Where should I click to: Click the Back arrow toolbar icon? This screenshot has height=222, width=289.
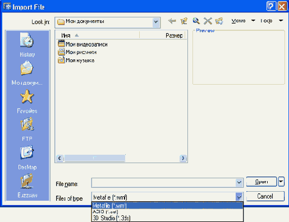[172, 21]
